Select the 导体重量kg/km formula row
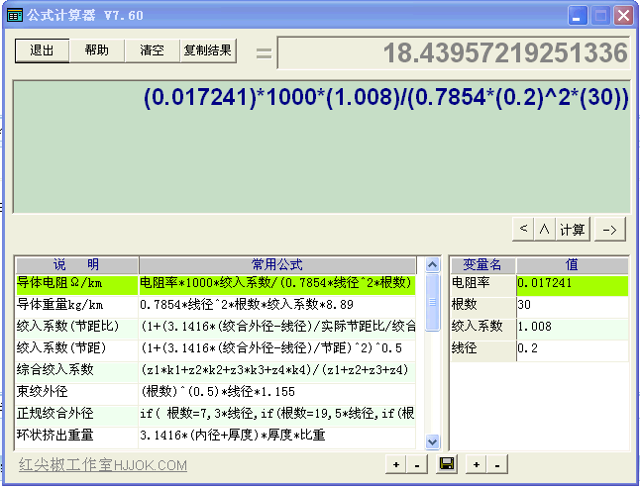Image resolution: width=640 pixels, height=487 pixels. pos(74,305)
